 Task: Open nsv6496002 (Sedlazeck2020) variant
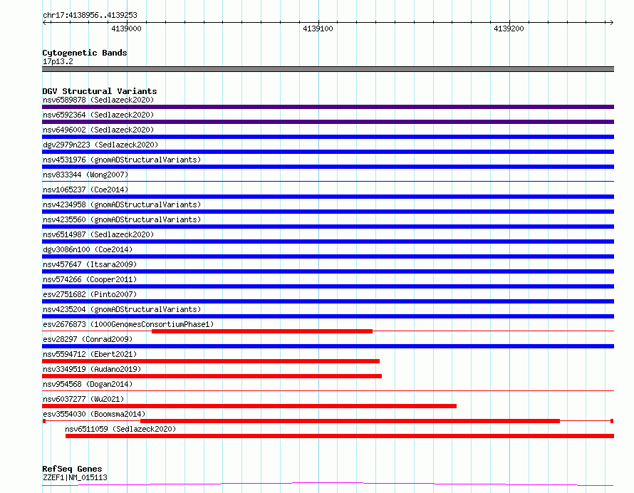(98, 130)
